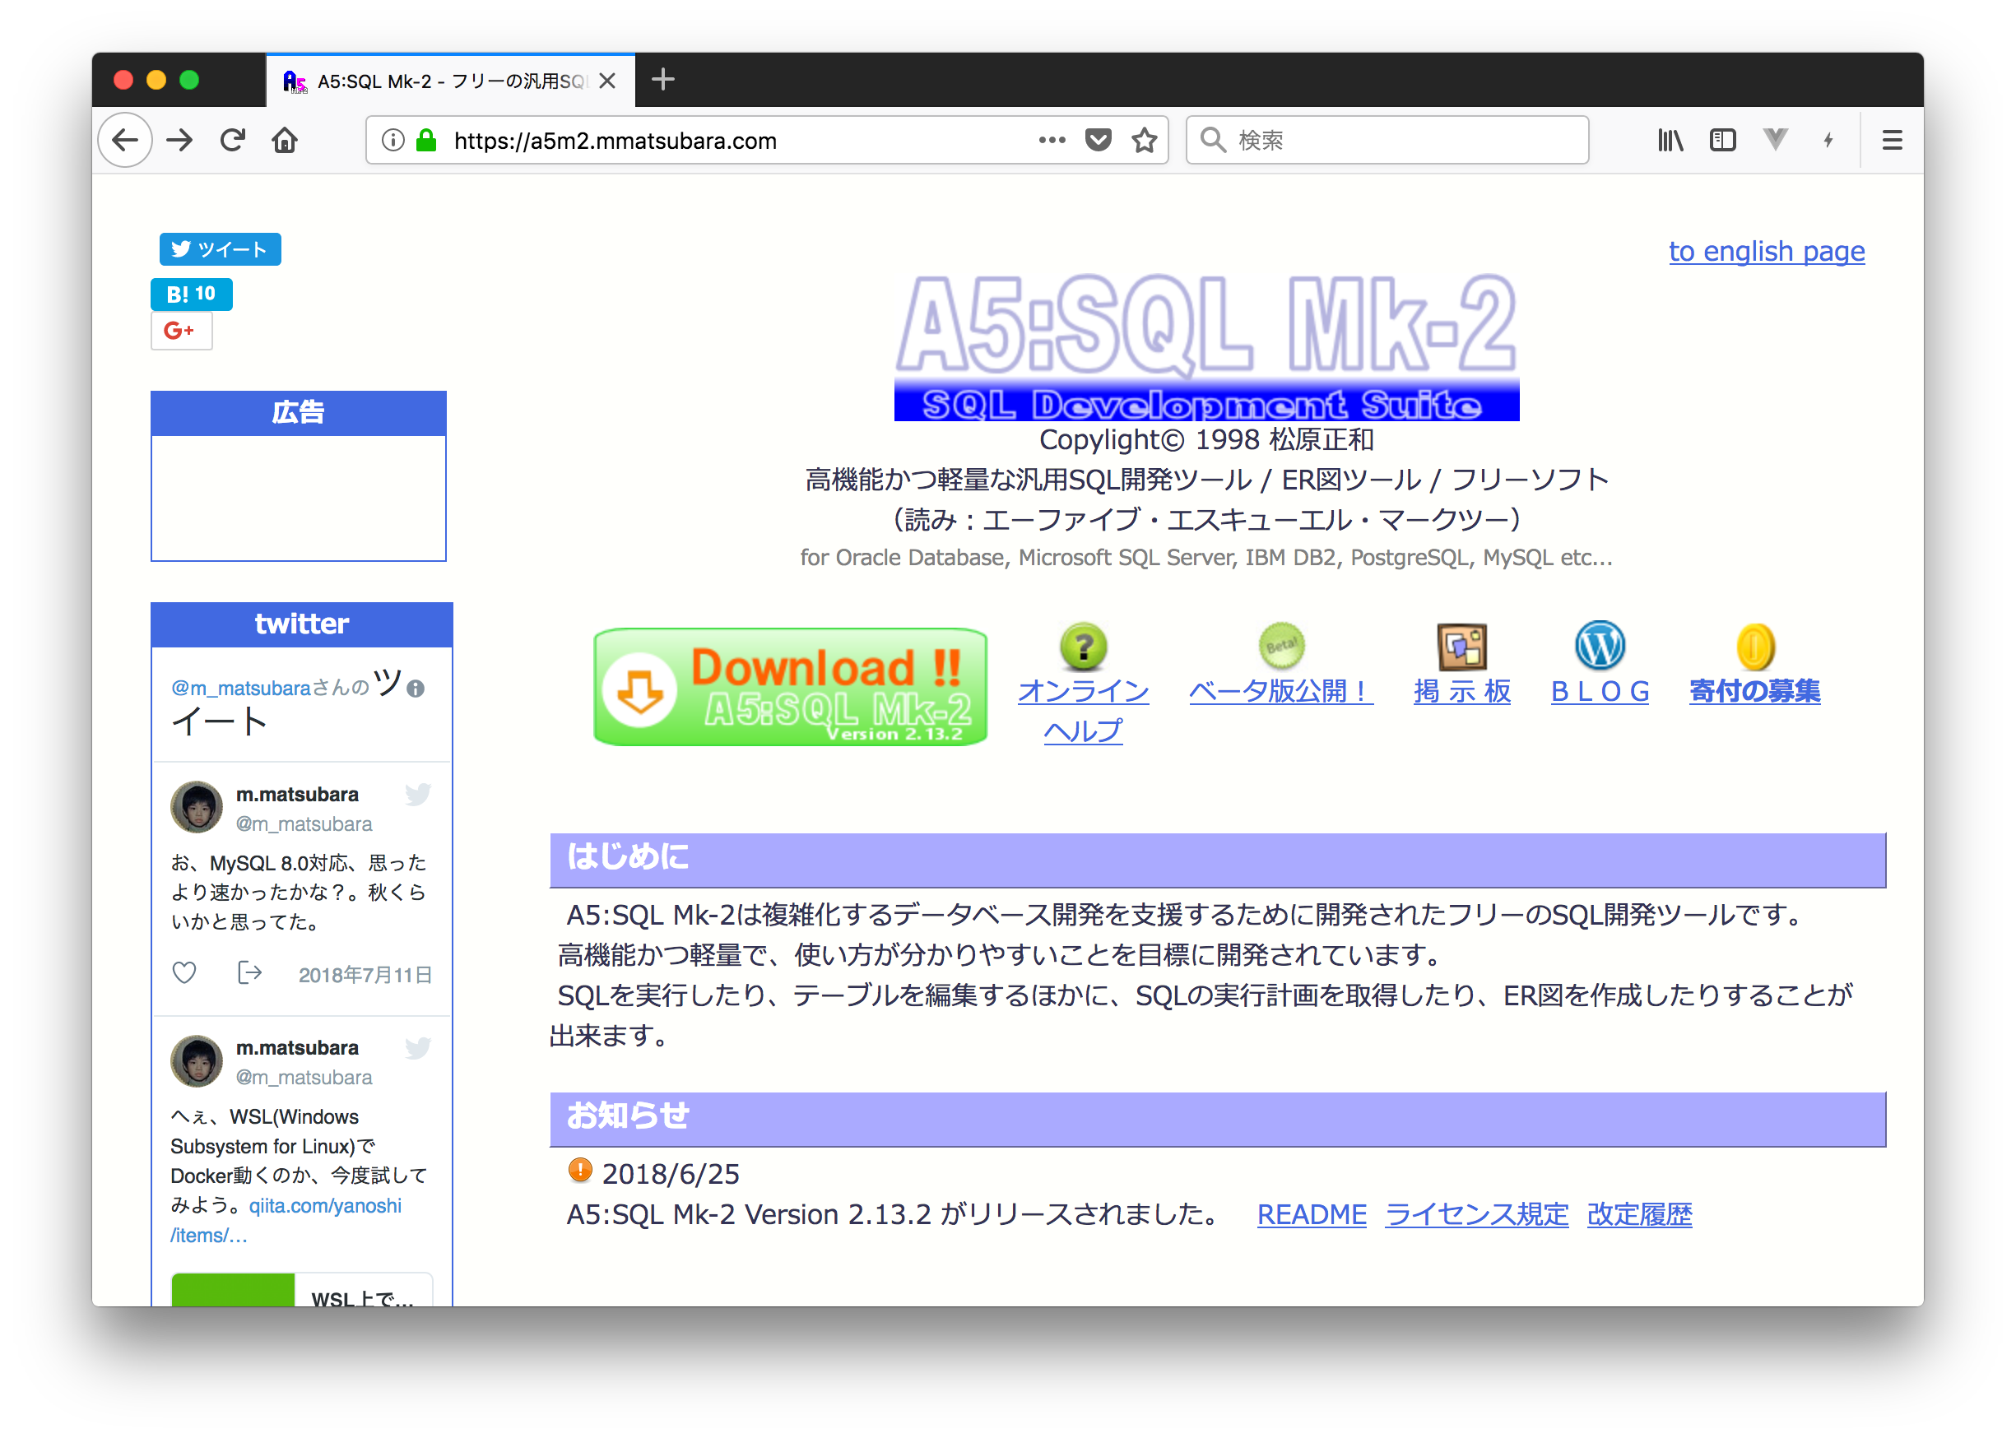Reload the current page
Screen dimensions: 2016x1438
coord(233,140)
